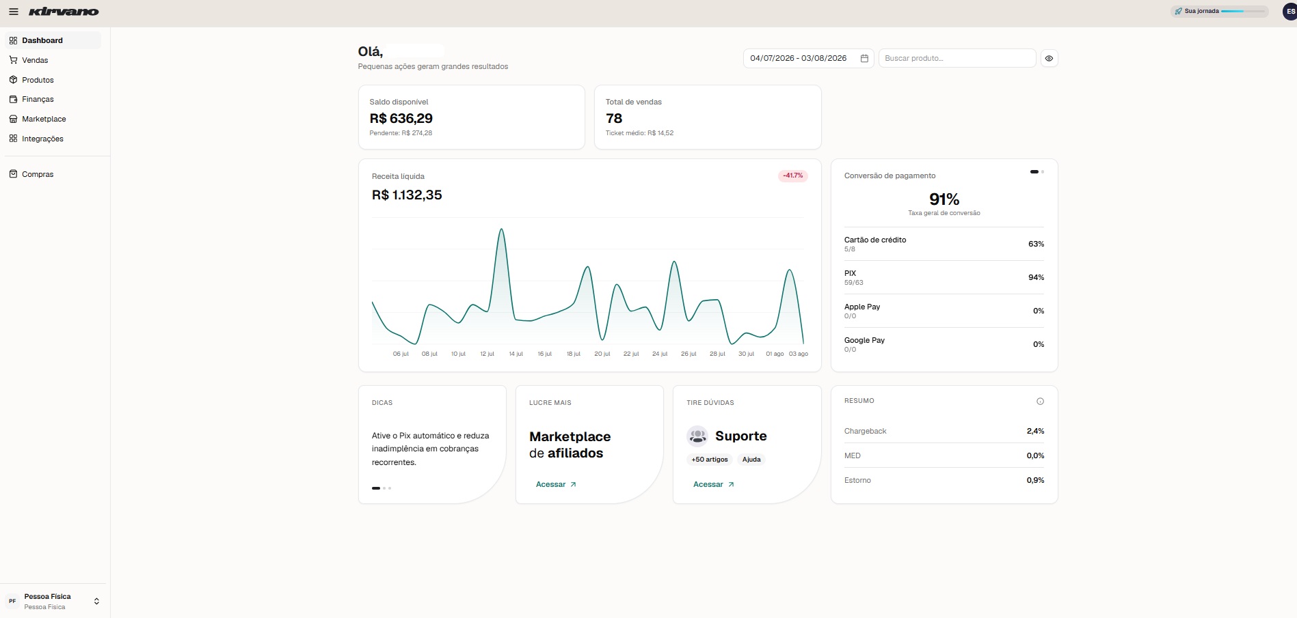Switch tip using Dicas carousel dots
The image size is (1297, 618).
pyautogui.click(x=382, y=488)
